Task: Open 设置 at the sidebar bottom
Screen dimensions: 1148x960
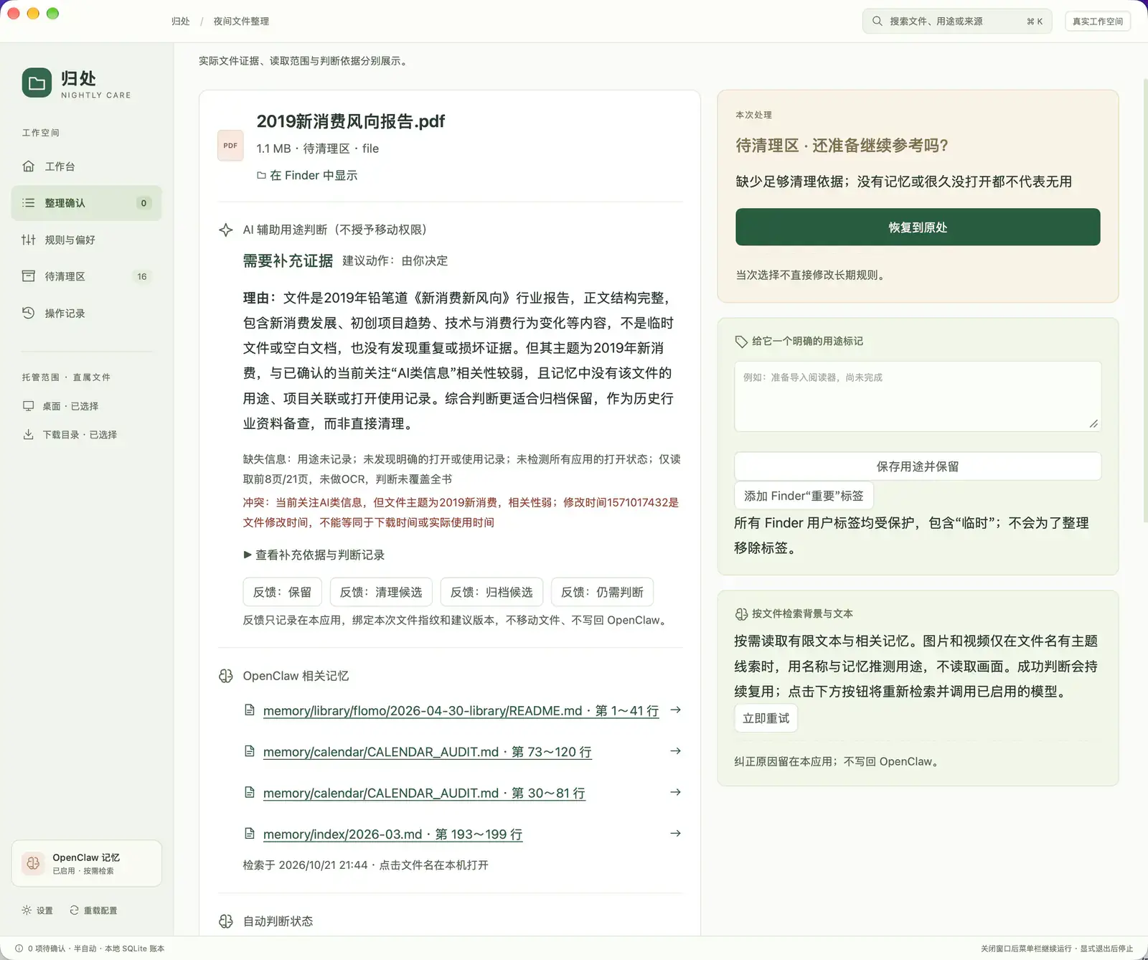Action: [37, 910]
